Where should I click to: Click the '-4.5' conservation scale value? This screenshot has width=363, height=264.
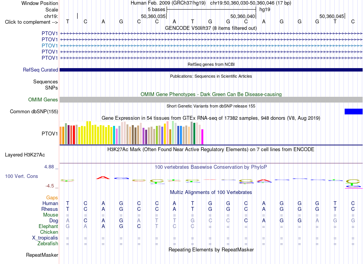(x=50, y=186)
